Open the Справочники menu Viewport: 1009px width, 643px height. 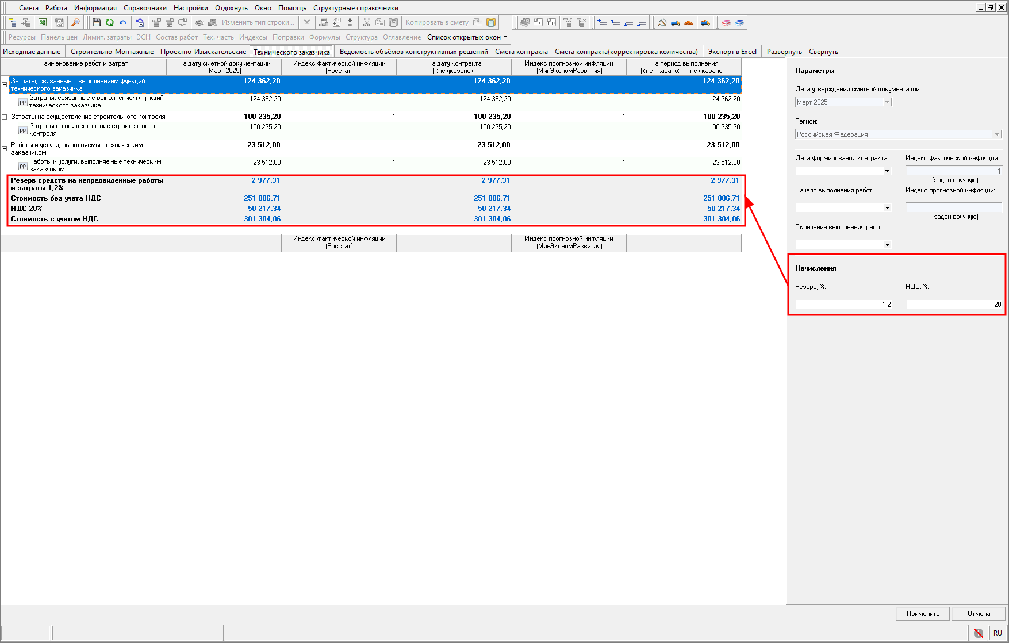click(145, 8)
